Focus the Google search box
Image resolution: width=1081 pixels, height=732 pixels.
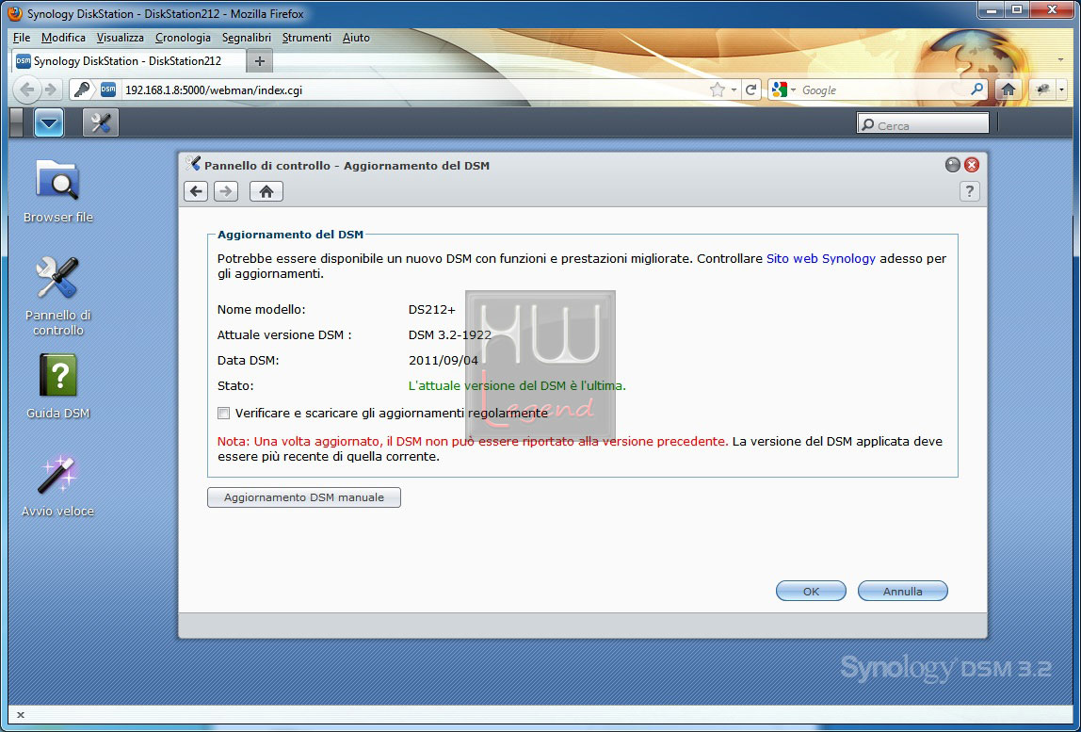pos(884,89)
